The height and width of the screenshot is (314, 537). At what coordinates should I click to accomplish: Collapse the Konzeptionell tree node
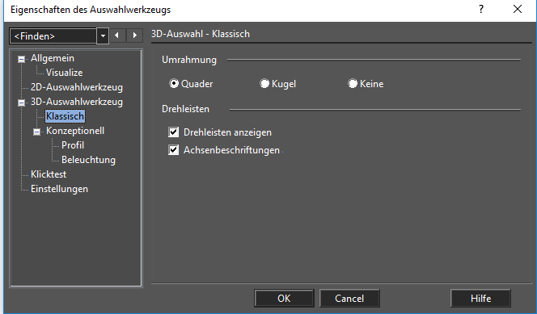tap(36, 132)
